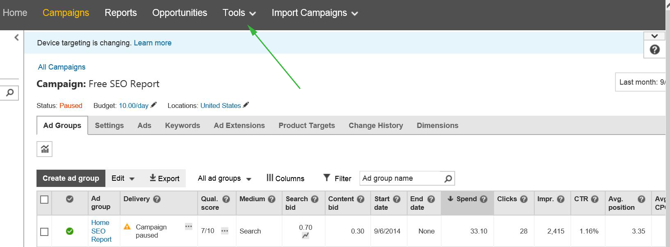Click the delivery warning triangle icon
The image size is (670, 247).
[x=127, y=227]
